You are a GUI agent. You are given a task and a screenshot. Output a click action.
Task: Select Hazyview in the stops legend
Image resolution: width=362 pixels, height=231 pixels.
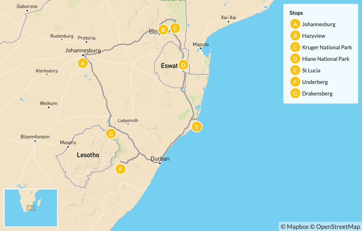[x=314, y=36]
